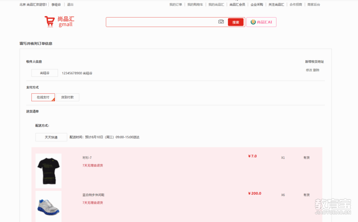This screenshot has width=358, height=222.
Task: Open the 尚品汇AI assistant button
Action: (261, 22)
